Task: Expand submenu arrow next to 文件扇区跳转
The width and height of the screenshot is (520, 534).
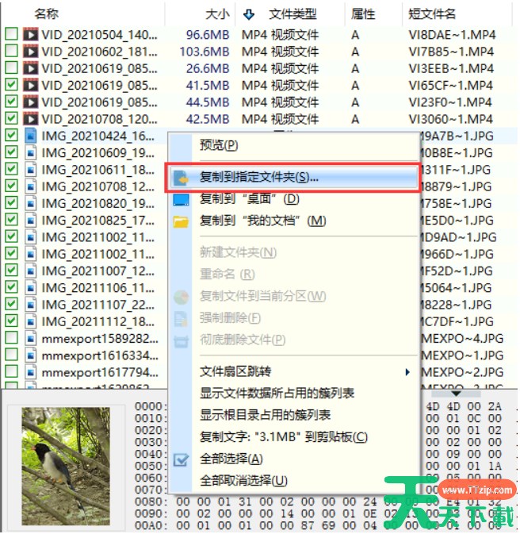Action: [407, 372]
